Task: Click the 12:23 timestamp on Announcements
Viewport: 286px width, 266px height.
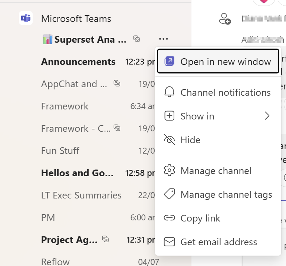Action: click(x=140, y=62)
